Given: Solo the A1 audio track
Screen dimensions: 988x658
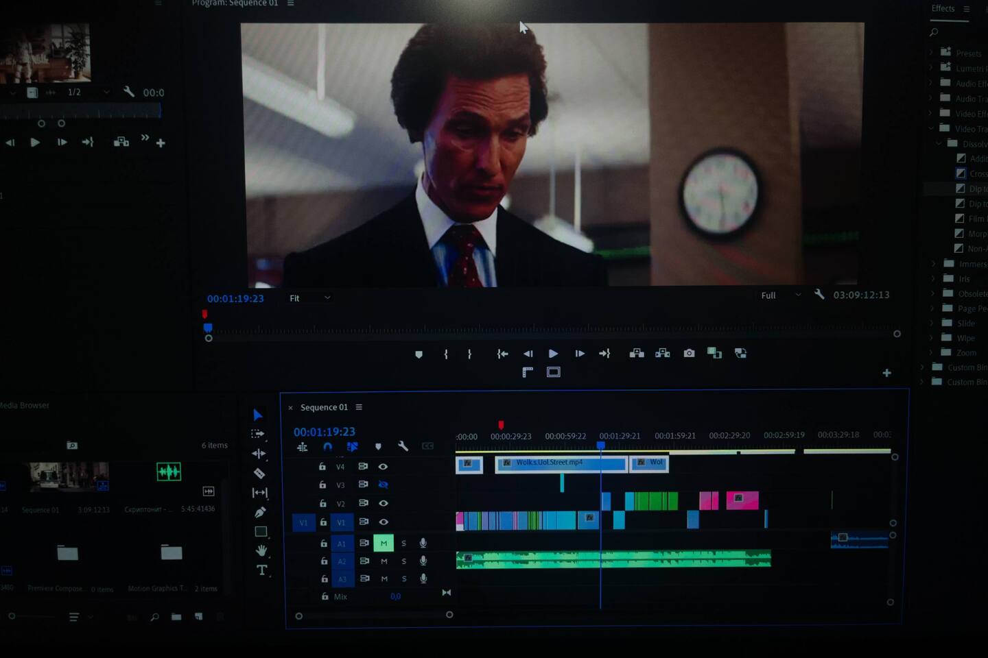Looking at the screenshot, I should 403,543.
